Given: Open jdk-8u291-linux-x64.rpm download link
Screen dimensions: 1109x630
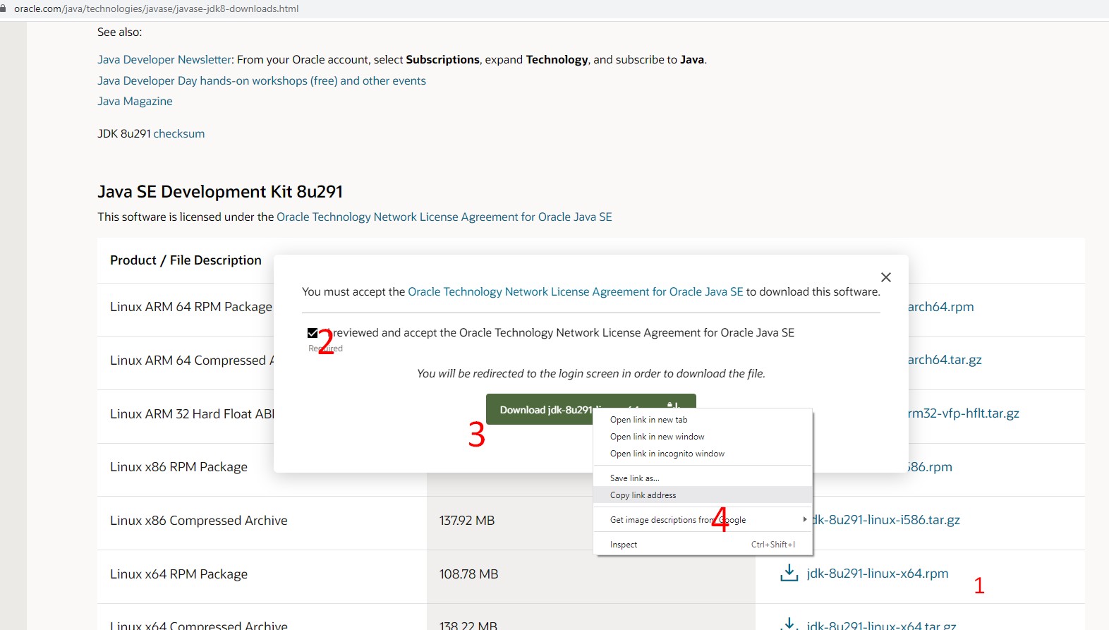Looking at the screenshot, I should [878, 574].
